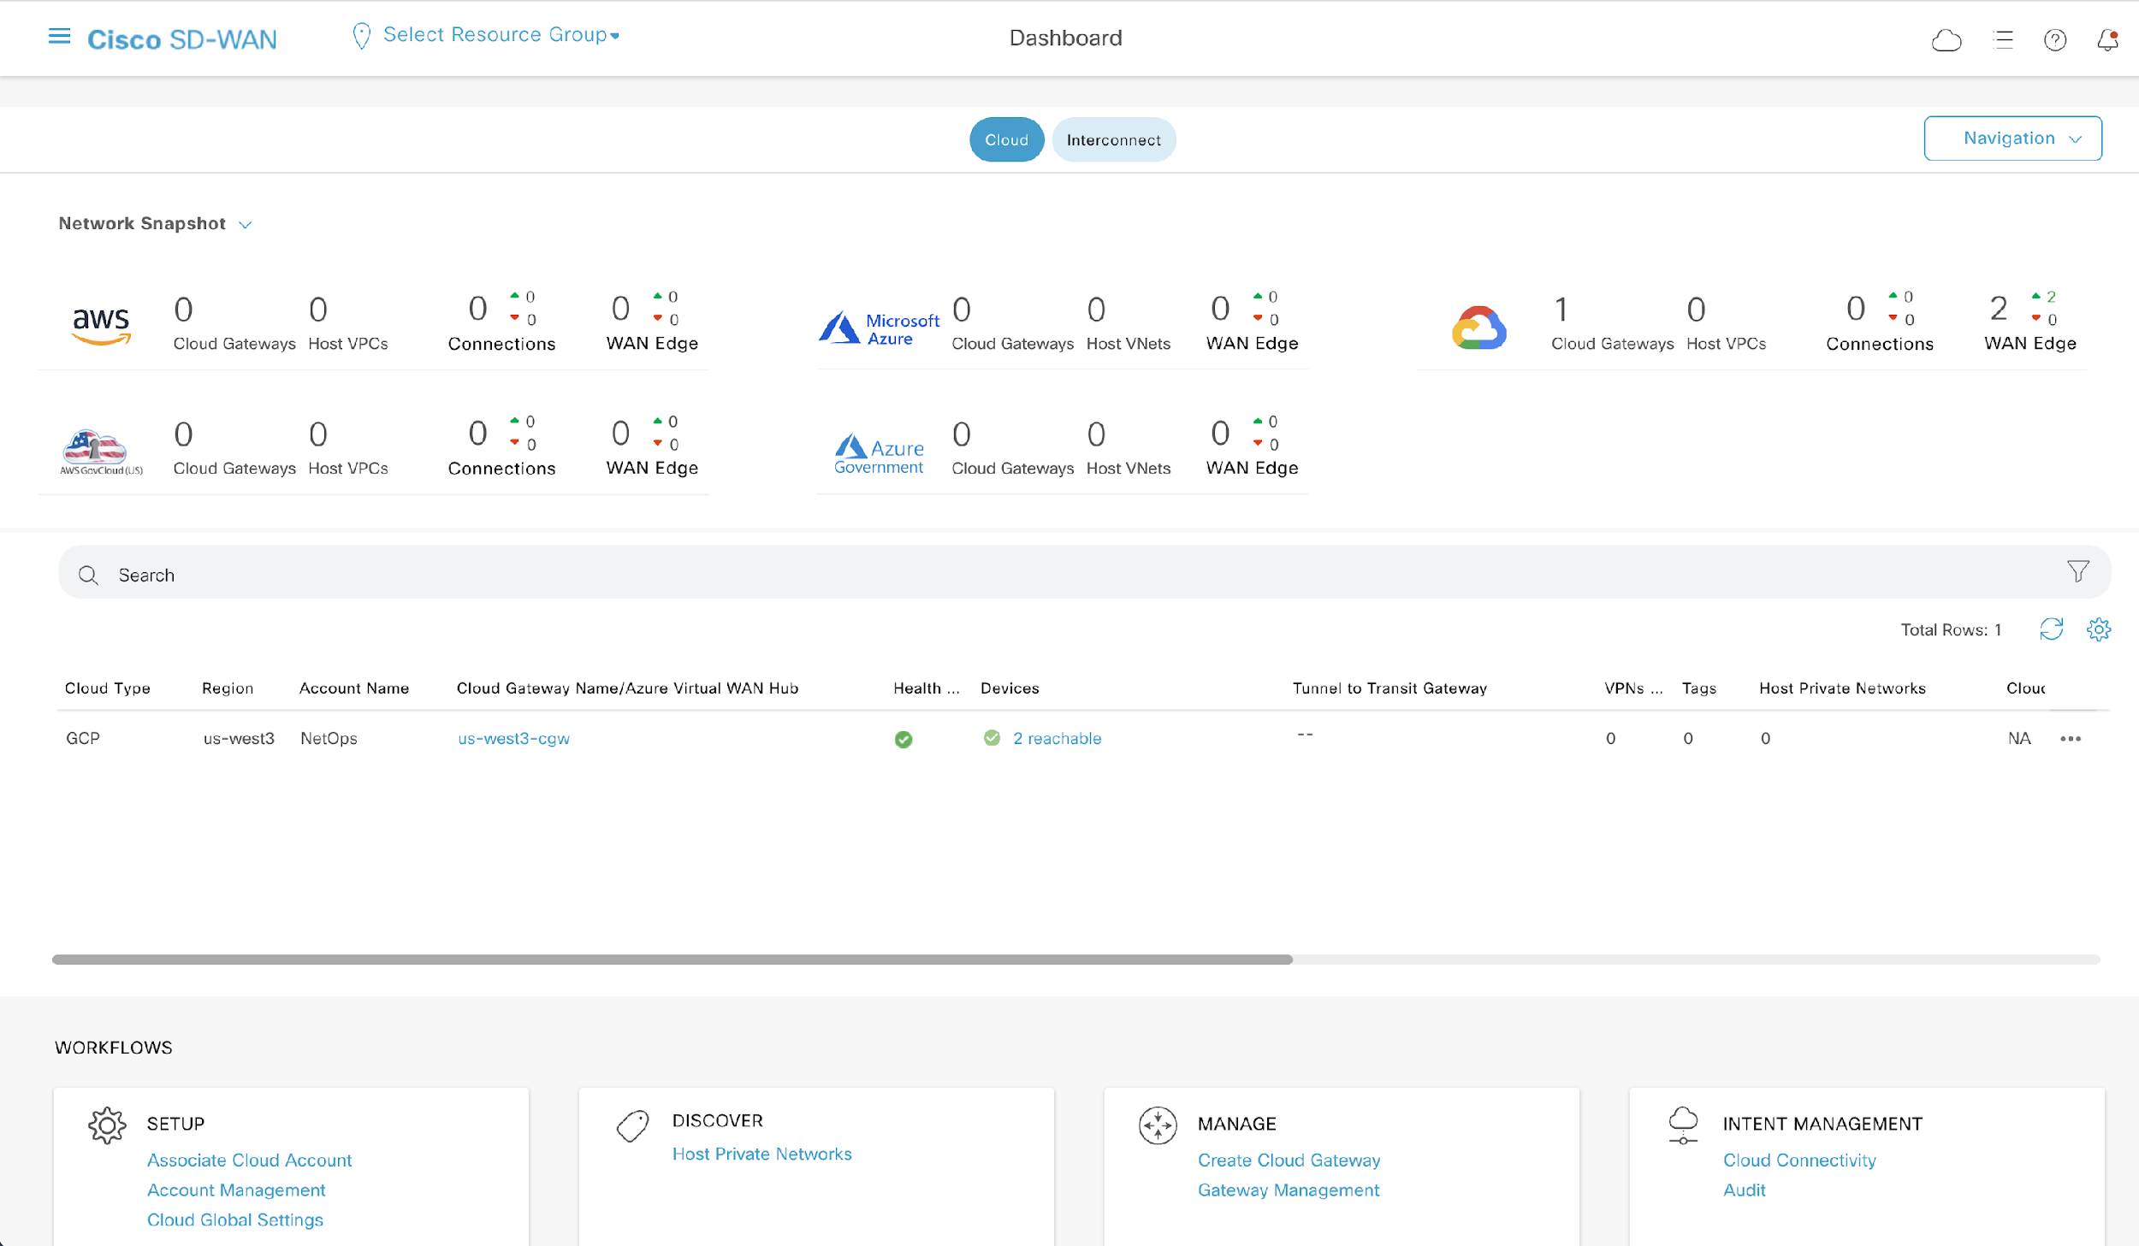Click the Microsoft Azure logo
The width and height of the screenshot is (2139, 1246).
[879, 328]
